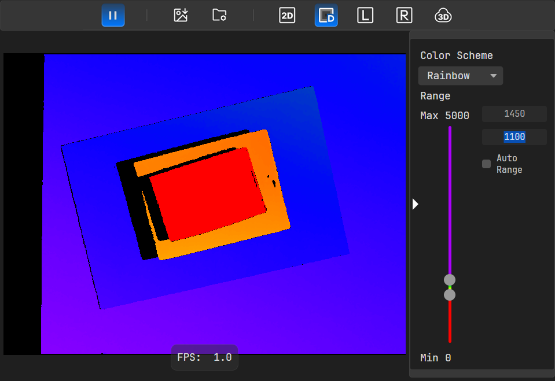555x381 pixels.
Task: Open the 3D point cloud view
Action: click(x=443, y=16)
